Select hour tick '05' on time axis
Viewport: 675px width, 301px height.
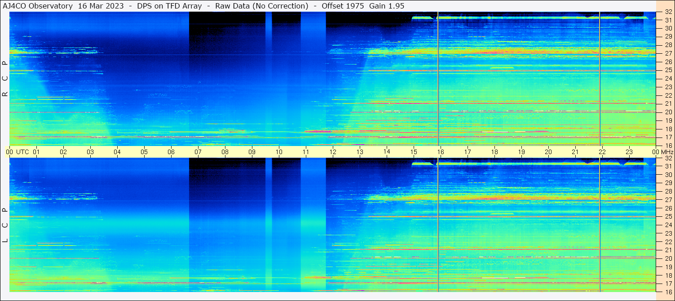(144, 152)
